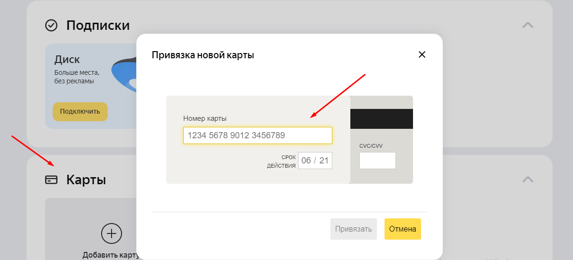This screenshot has height=260, width=573.
Task: Click the Карты section heading
Action: (x=86, y=179)
